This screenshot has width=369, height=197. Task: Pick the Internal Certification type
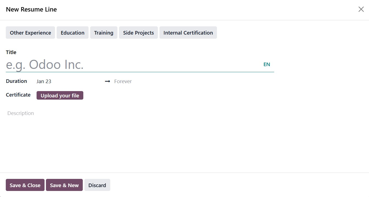click(x=188, y=33)
